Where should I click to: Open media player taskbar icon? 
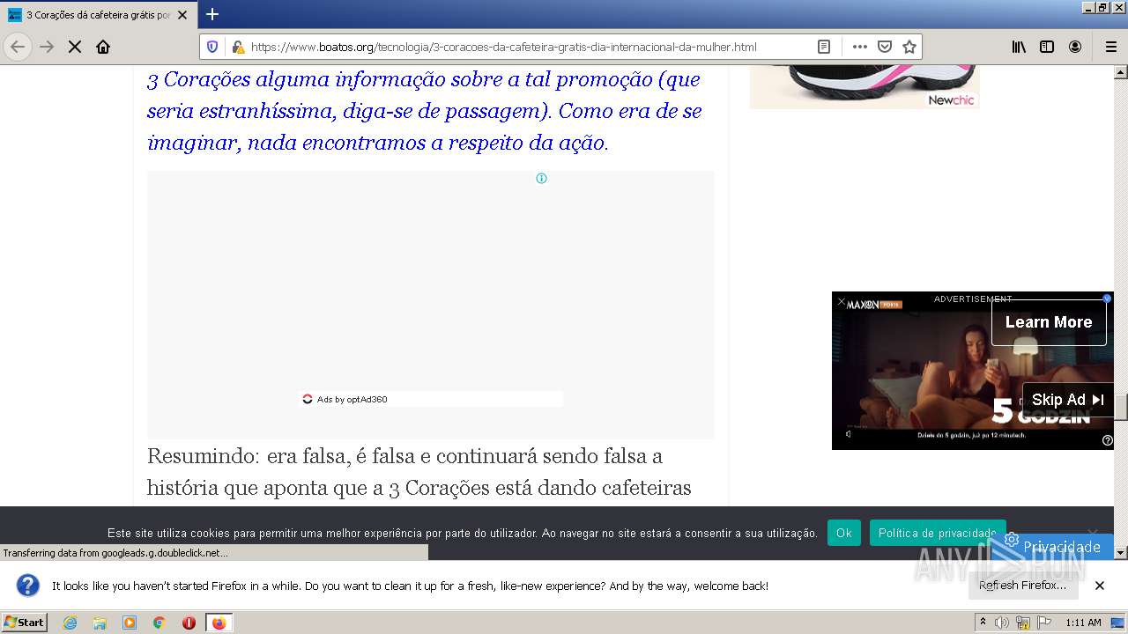click(x=130, y=623)
